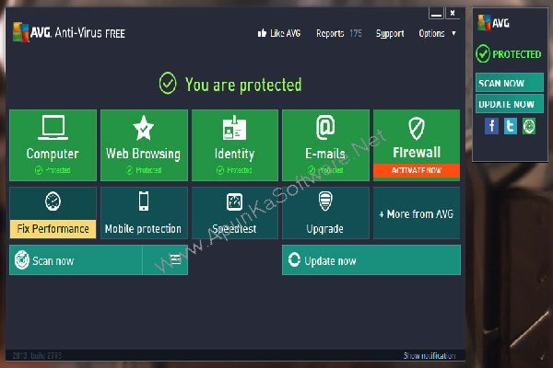Click the Firewall shield icon

pyautogui.click(x=417, y=128)
